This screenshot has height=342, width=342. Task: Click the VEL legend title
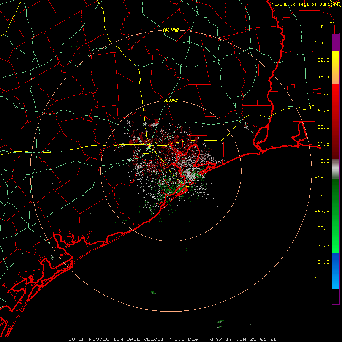pos(334,23)
